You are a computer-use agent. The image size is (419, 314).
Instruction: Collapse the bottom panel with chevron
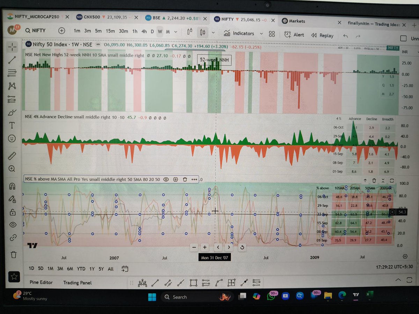[398, 280]
